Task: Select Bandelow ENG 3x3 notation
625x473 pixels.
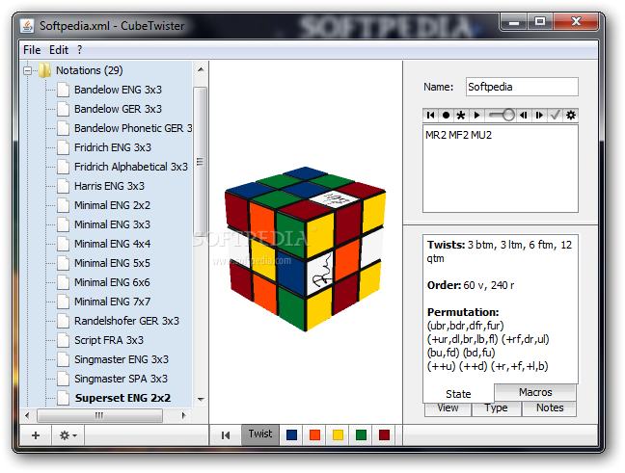Action: point(118,90)
